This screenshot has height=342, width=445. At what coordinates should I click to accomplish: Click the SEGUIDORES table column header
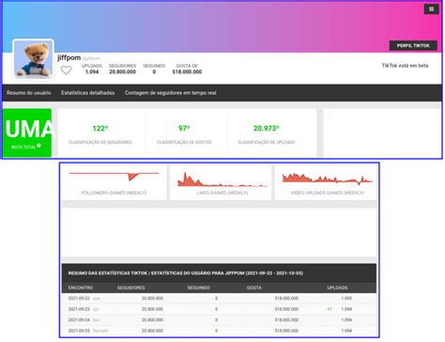pos(131,288)
